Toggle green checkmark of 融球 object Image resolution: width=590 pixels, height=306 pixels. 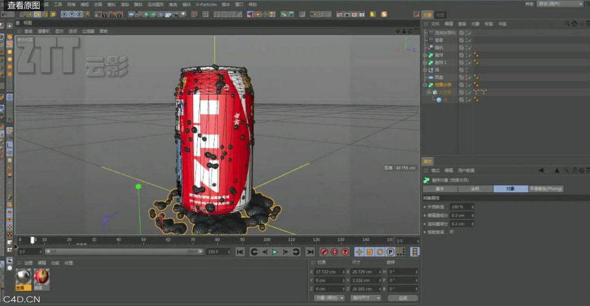(x=470, y=55)
